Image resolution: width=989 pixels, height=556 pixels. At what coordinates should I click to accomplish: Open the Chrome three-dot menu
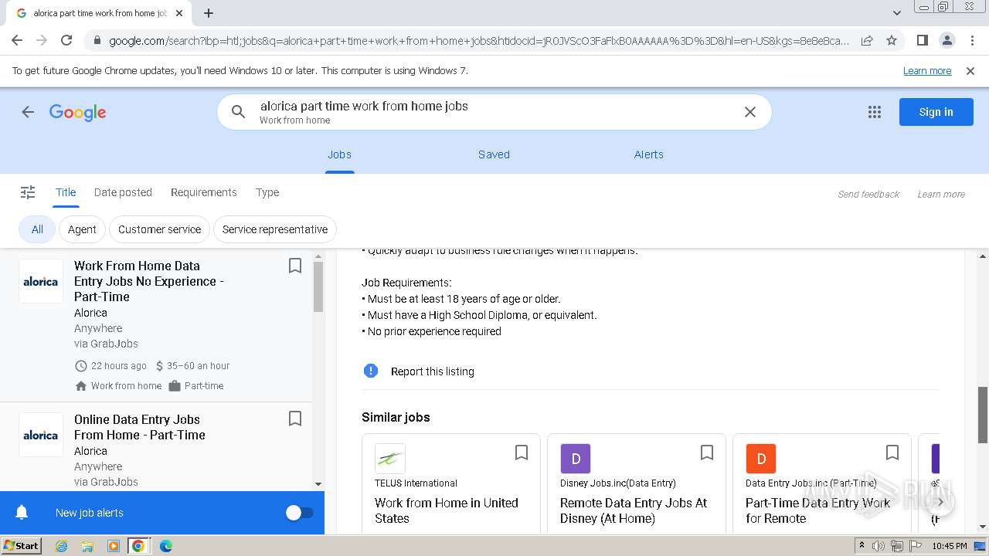(971, 40)
